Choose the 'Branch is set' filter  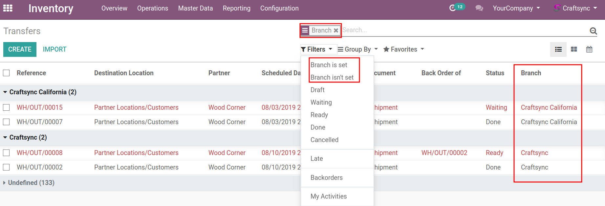(x=329, y=65)
